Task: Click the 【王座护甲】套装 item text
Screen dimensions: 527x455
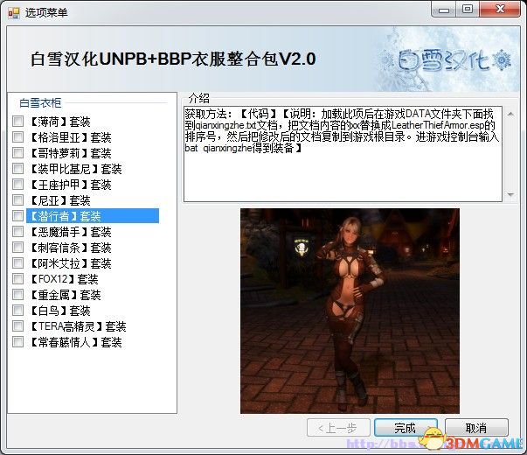Action: point(71,185)
